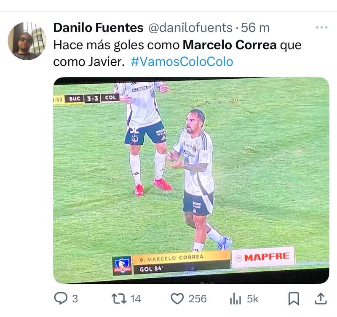Open analytics via the views bar-chart icon
This screenshot has height=317, width=337.
235,299
